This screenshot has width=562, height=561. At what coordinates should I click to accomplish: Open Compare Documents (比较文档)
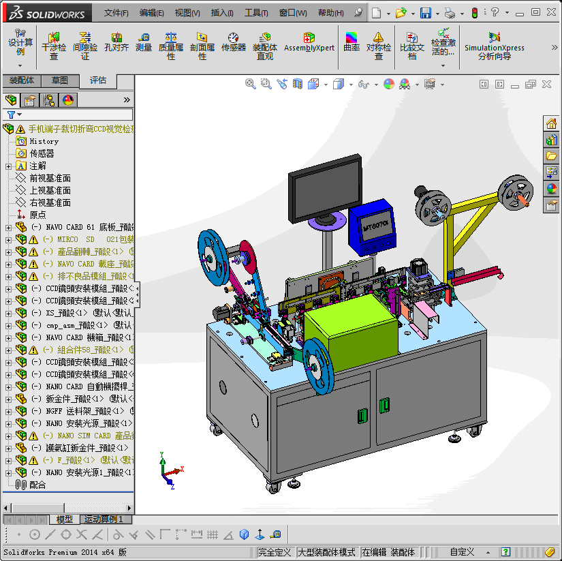[x=412, y=46]
